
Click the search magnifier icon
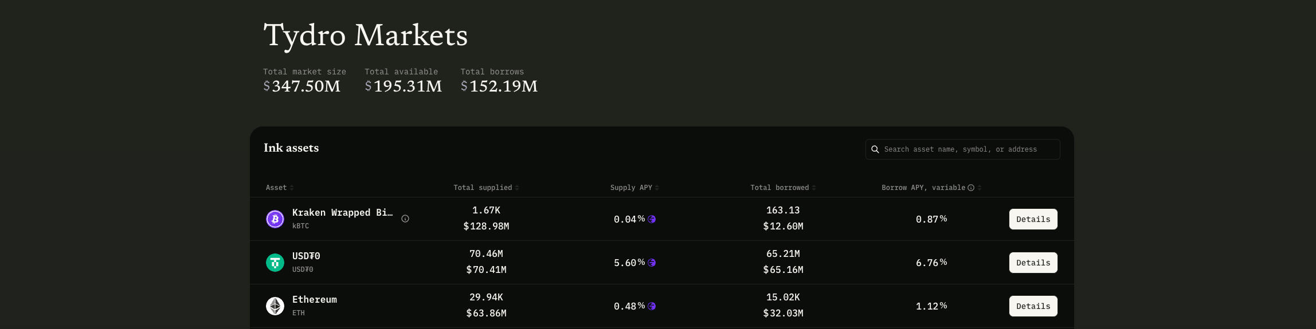[x=875, y=149]
